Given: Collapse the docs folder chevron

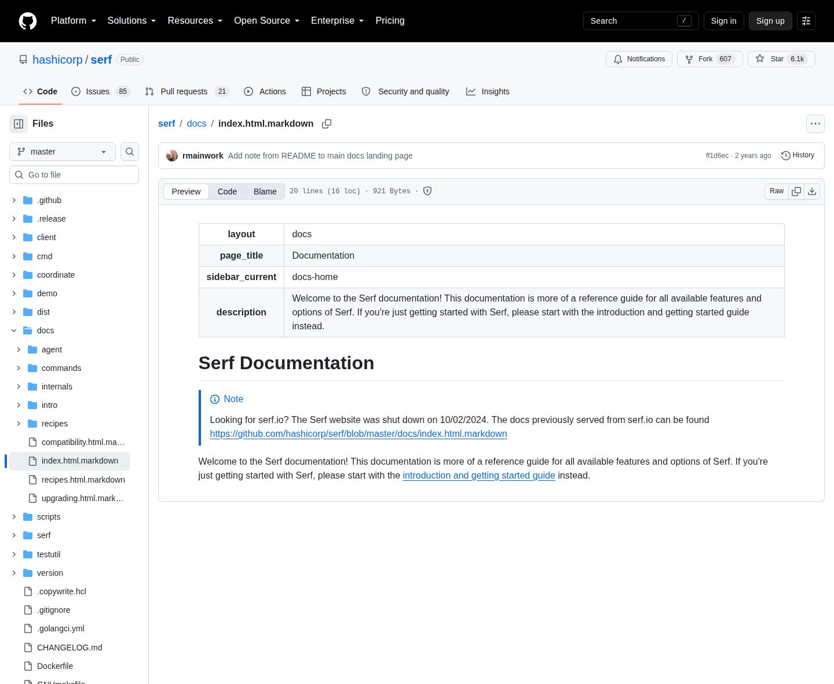Looking at the screenshot, I should point(14,330).
